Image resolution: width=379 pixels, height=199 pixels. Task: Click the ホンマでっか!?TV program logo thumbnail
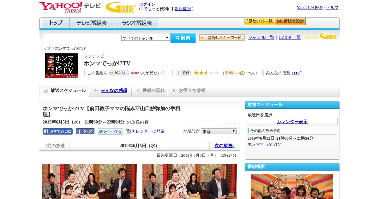tap(62, 66)
